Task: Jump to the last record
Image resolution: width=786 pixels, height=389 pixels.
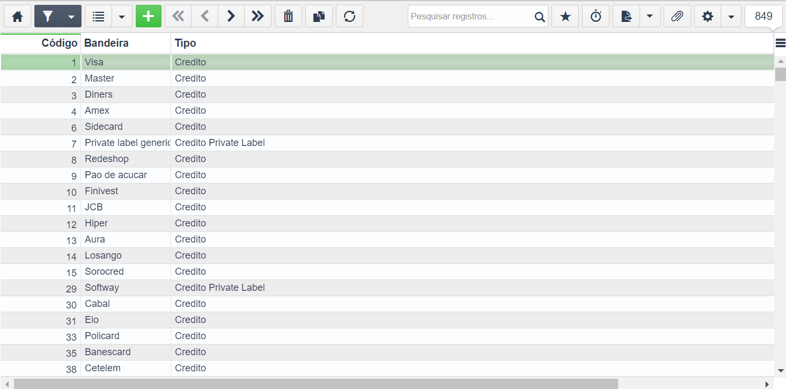Action: coord(258,16)
